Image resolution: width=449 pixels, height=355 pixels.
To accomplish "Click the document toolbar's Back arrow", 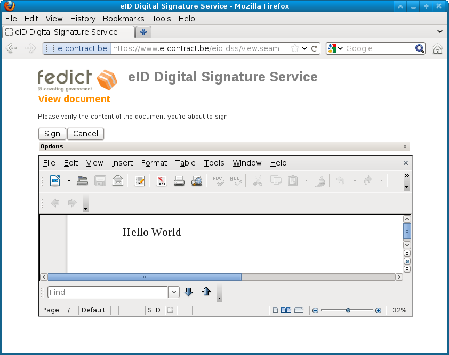I will [x=55, y=203].
